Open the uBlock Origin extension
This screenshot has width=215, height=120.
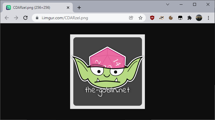click(x=152, y=18)
